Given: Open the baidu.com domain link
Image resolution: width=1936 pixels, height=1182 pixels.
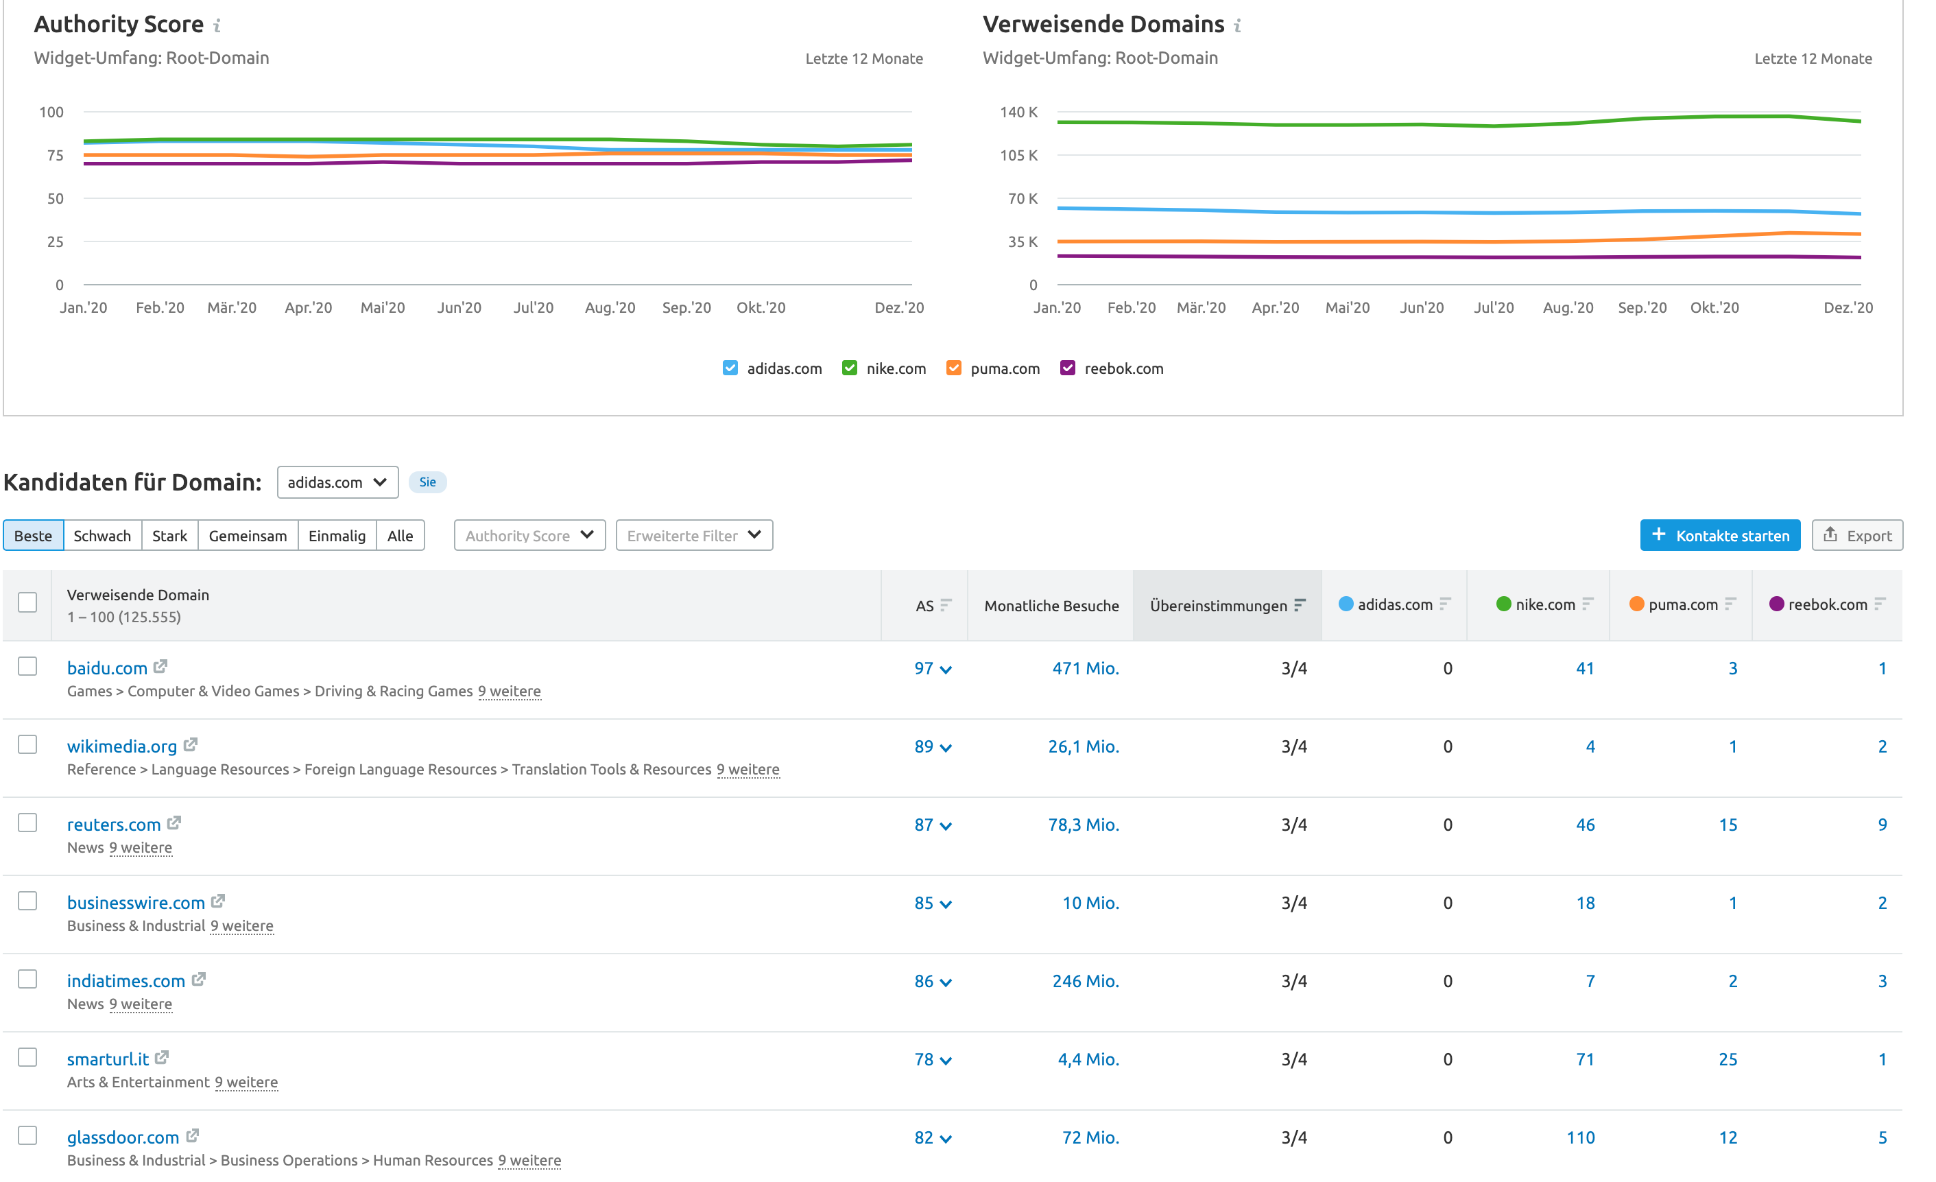Looking at the screenshot, I should point(107,668).
